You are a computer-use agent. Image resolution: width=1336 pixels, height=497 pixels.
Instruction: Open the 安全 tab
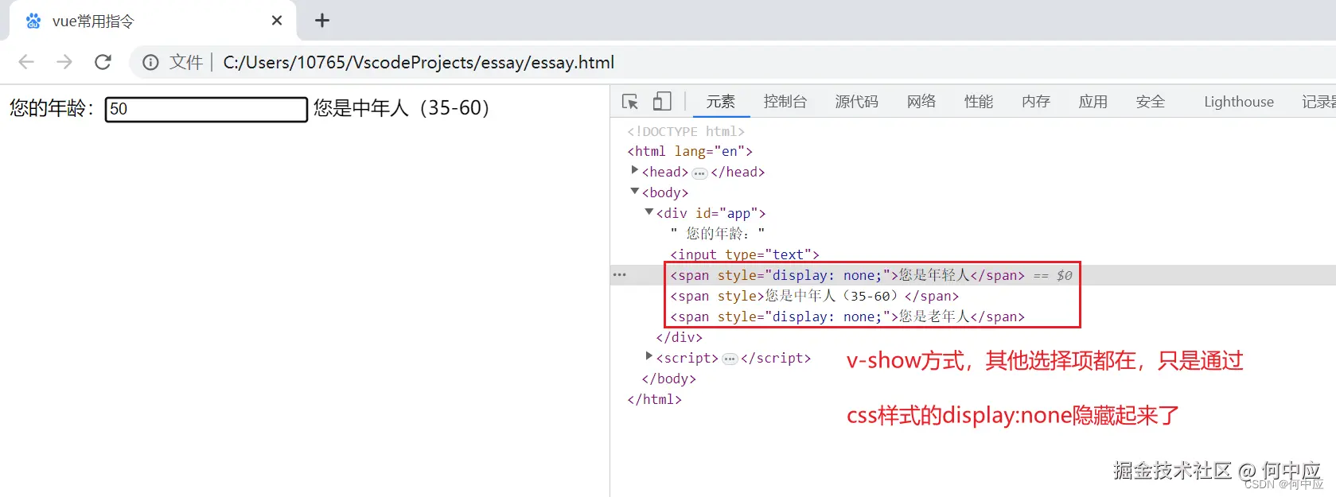[1151, 102]
